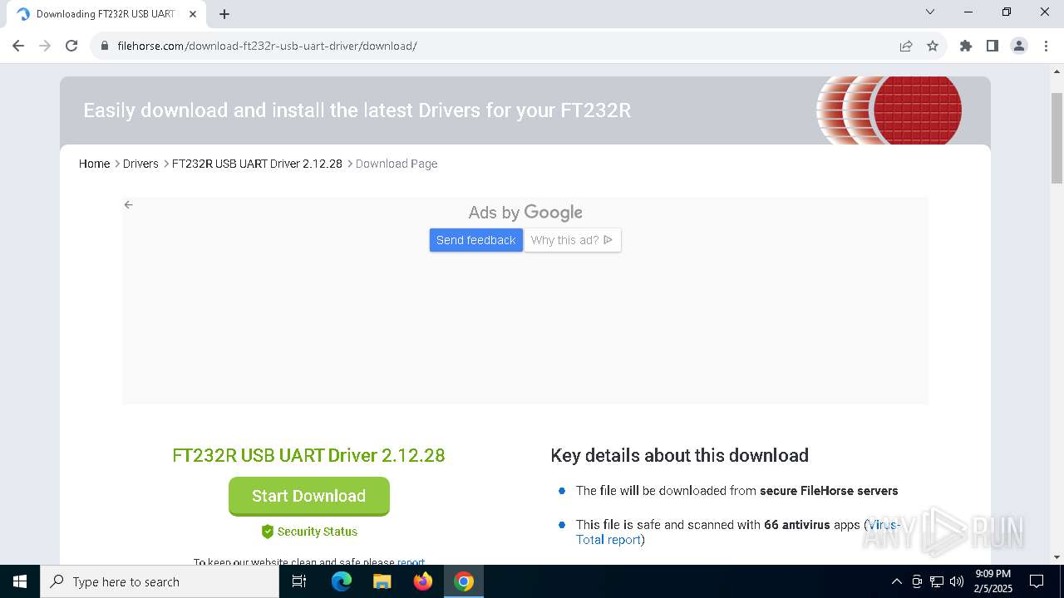Viewport: 1064px width, 598px height.
Task: Click Why this ad? button
Action: click(x=572, y=240)
